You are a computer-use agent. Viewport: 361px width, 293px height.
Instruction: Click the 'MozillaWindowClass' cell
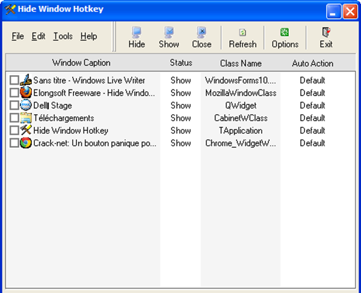coord(241,93)
